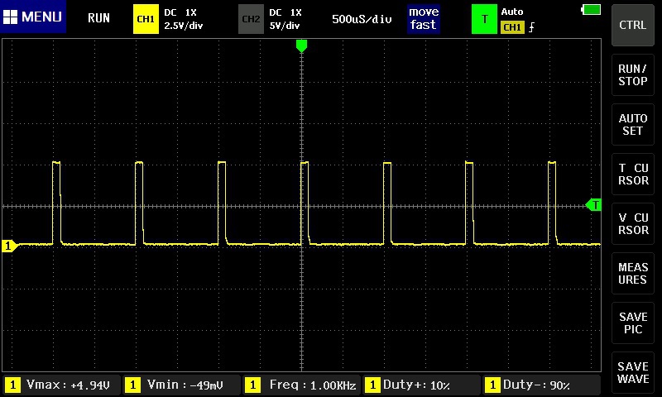This screenshot has width=662, height=397.
Task: Select the channel 1 ground level marker
Action: point(9,246)
